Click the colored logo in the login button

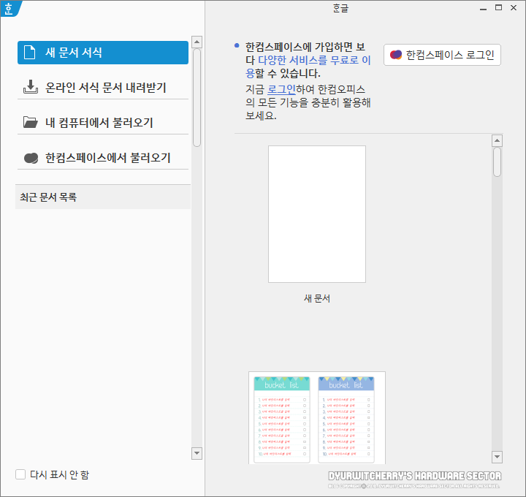pos(396,55)
